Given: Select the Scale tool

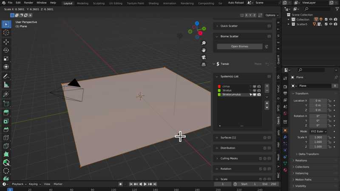Looking at the screenshot, I should [x=6, y=59].
